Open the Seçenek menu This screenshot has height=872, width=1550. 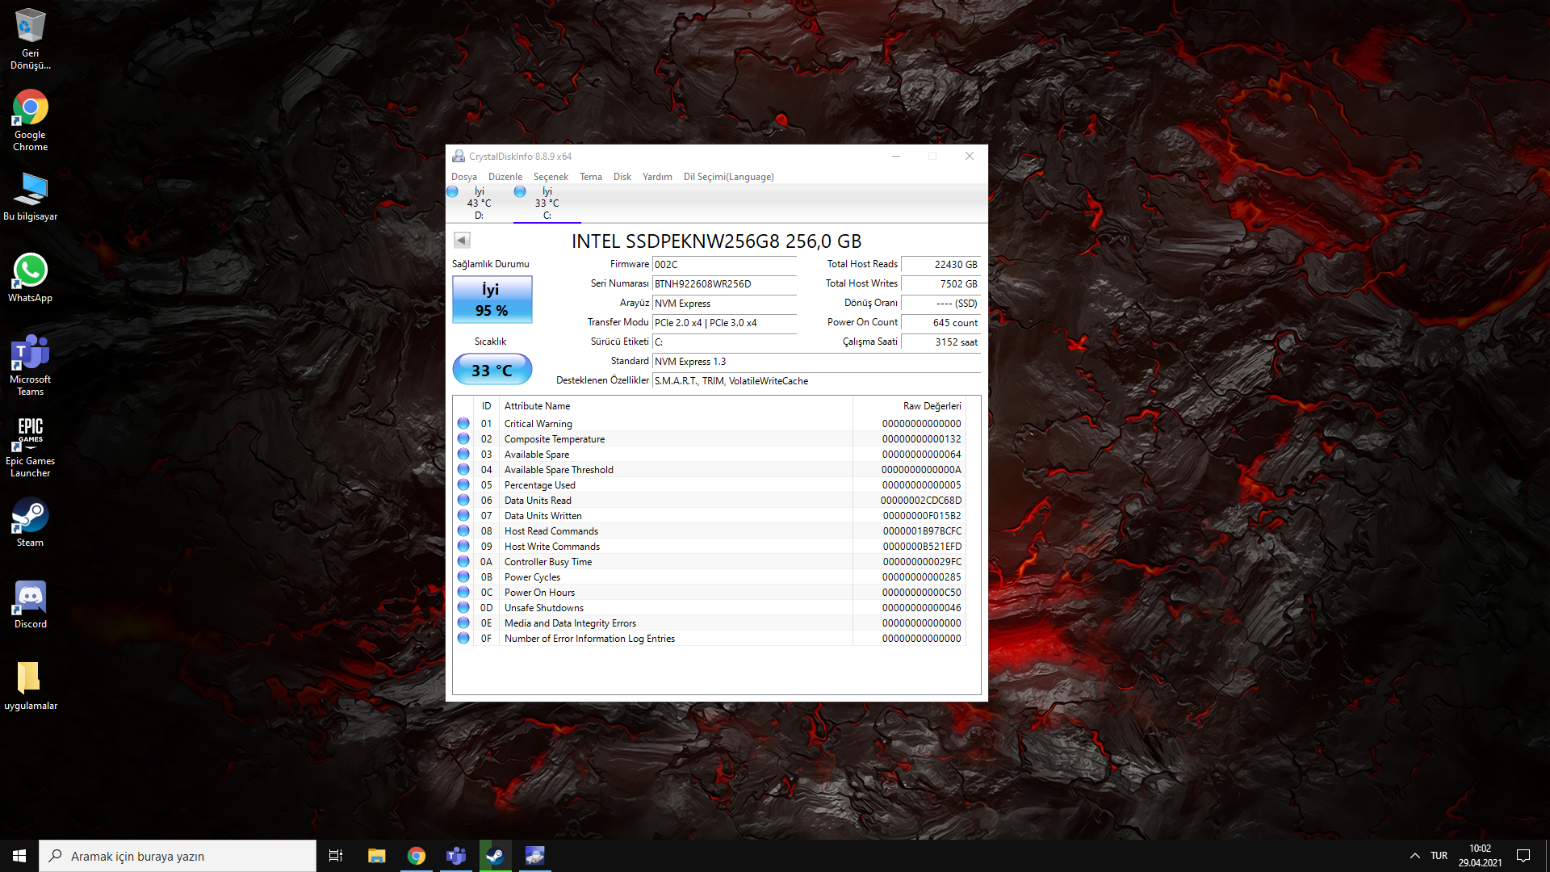point(551,177)
